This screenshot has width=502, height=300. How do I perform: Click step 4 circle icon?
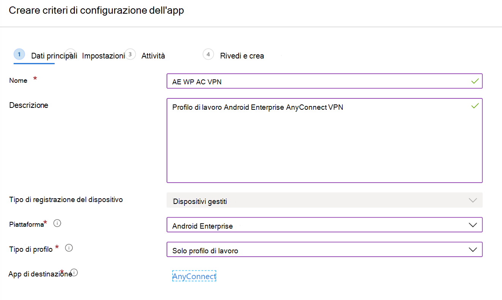click(208, 54)
